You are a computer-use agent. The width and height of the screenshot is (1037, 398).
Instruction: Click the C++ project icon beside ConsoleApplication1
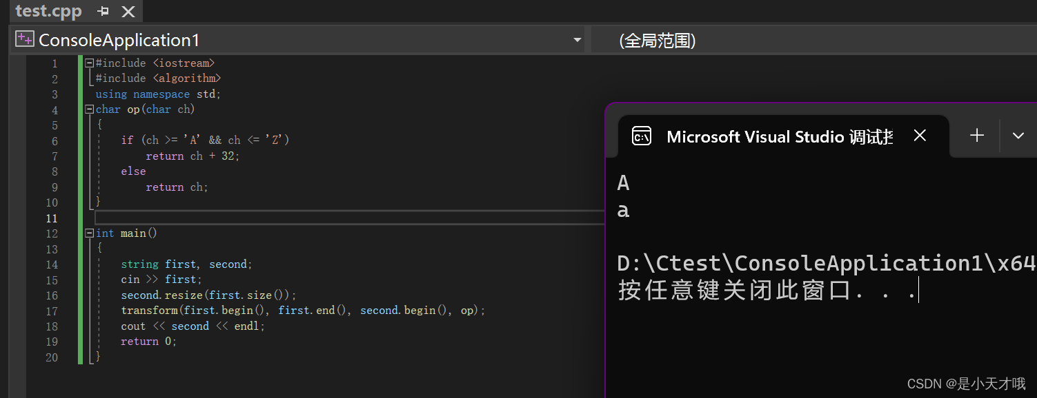tap(23, 39)
